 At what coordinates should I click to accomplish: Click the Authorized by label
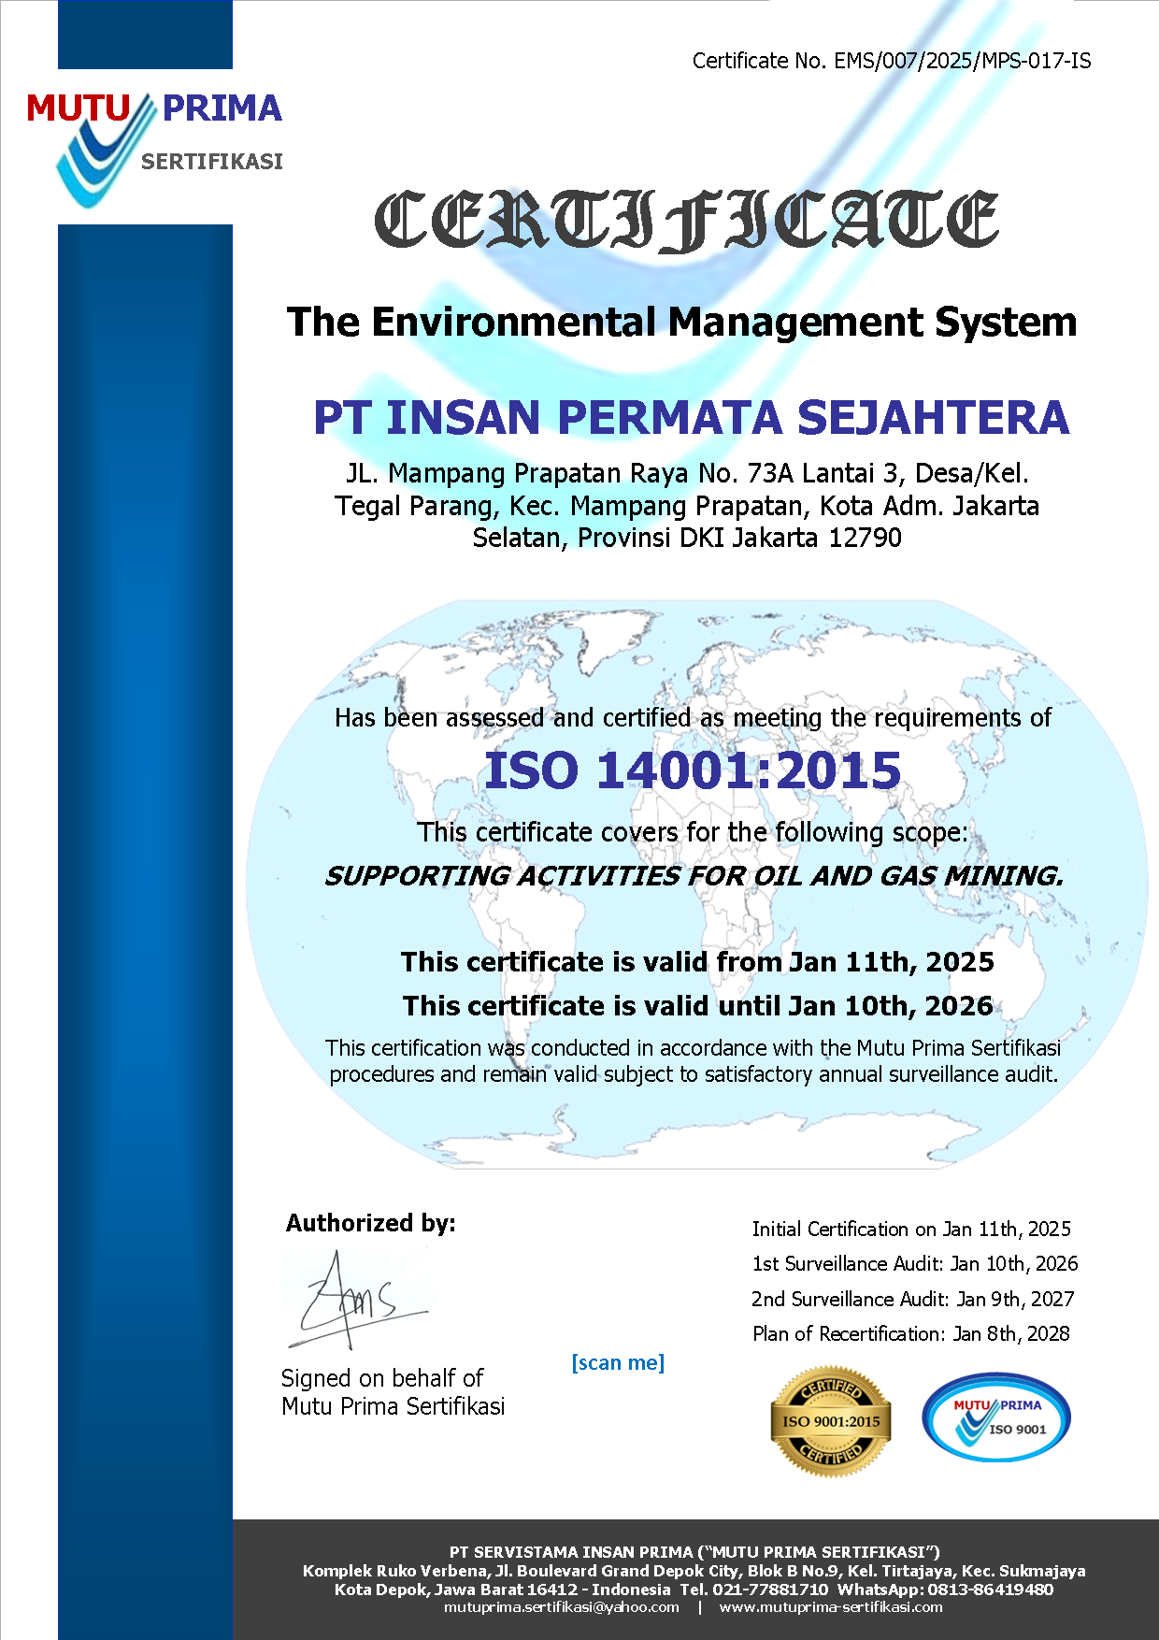tap(370, 1223)
